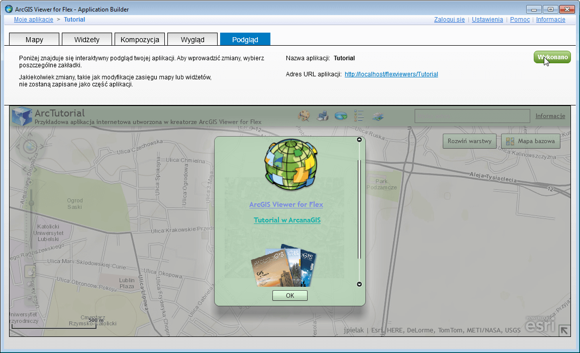
Task: Click the Tutorial breadcrumb text
Action: tap(74, 20)
